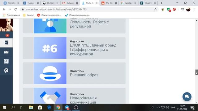Open the Pinterest extension icon
198x111 pixels.
click(x=174, y=9)
